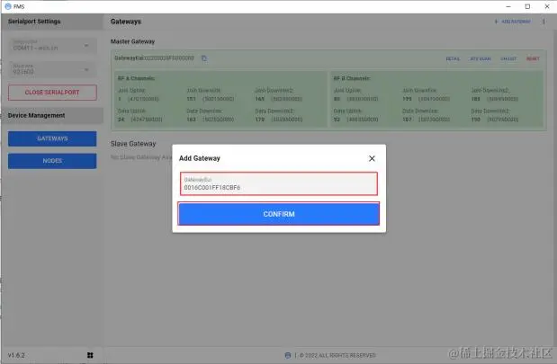Click the ADD GATEWAY link in the header
557x364 pixels.
pyautogui.click(x=513, y=22)
